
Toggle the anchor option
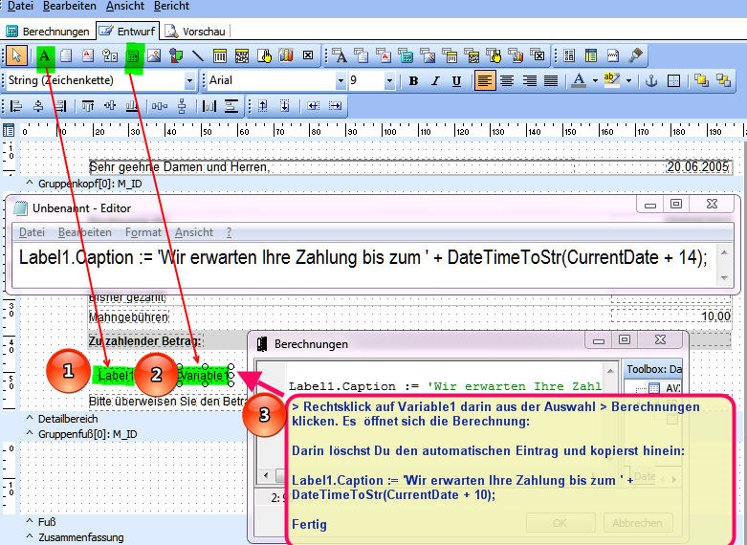pos(651,81)
